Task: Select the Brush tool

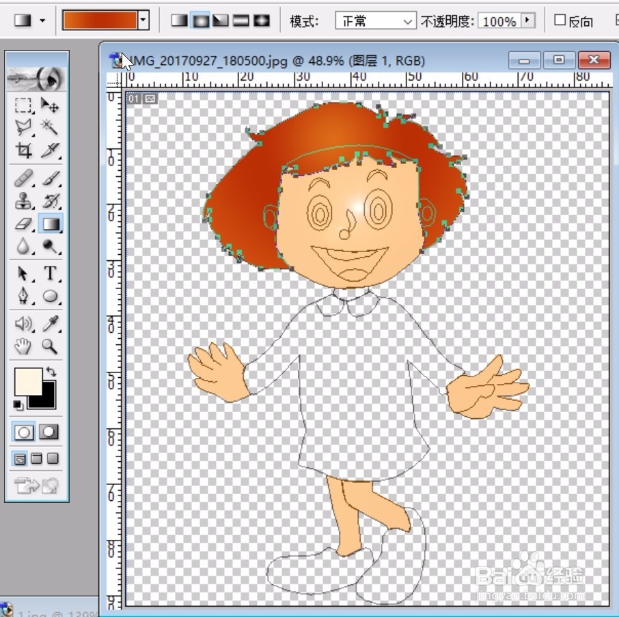Action: click(50, 178)
